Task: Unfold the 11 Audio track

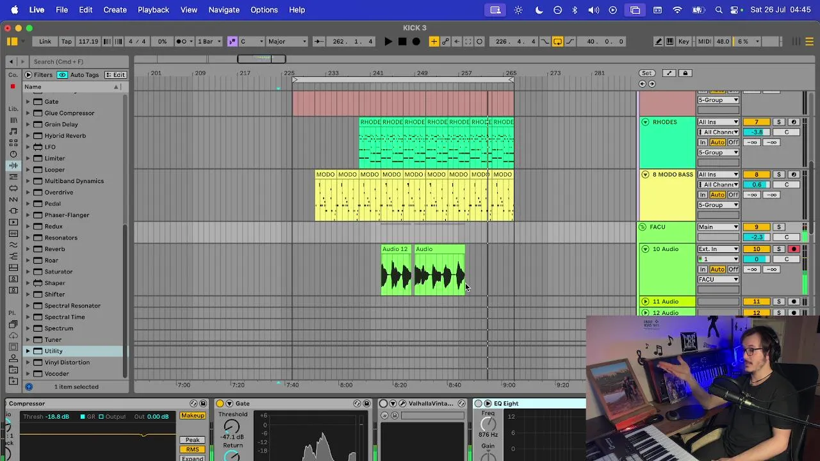Action: coord(645,302)
